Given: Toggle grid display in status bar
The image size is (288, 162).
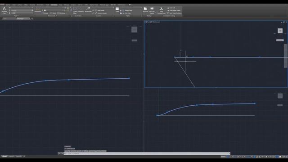Looking at the screenshot, I should pos(228,157).
